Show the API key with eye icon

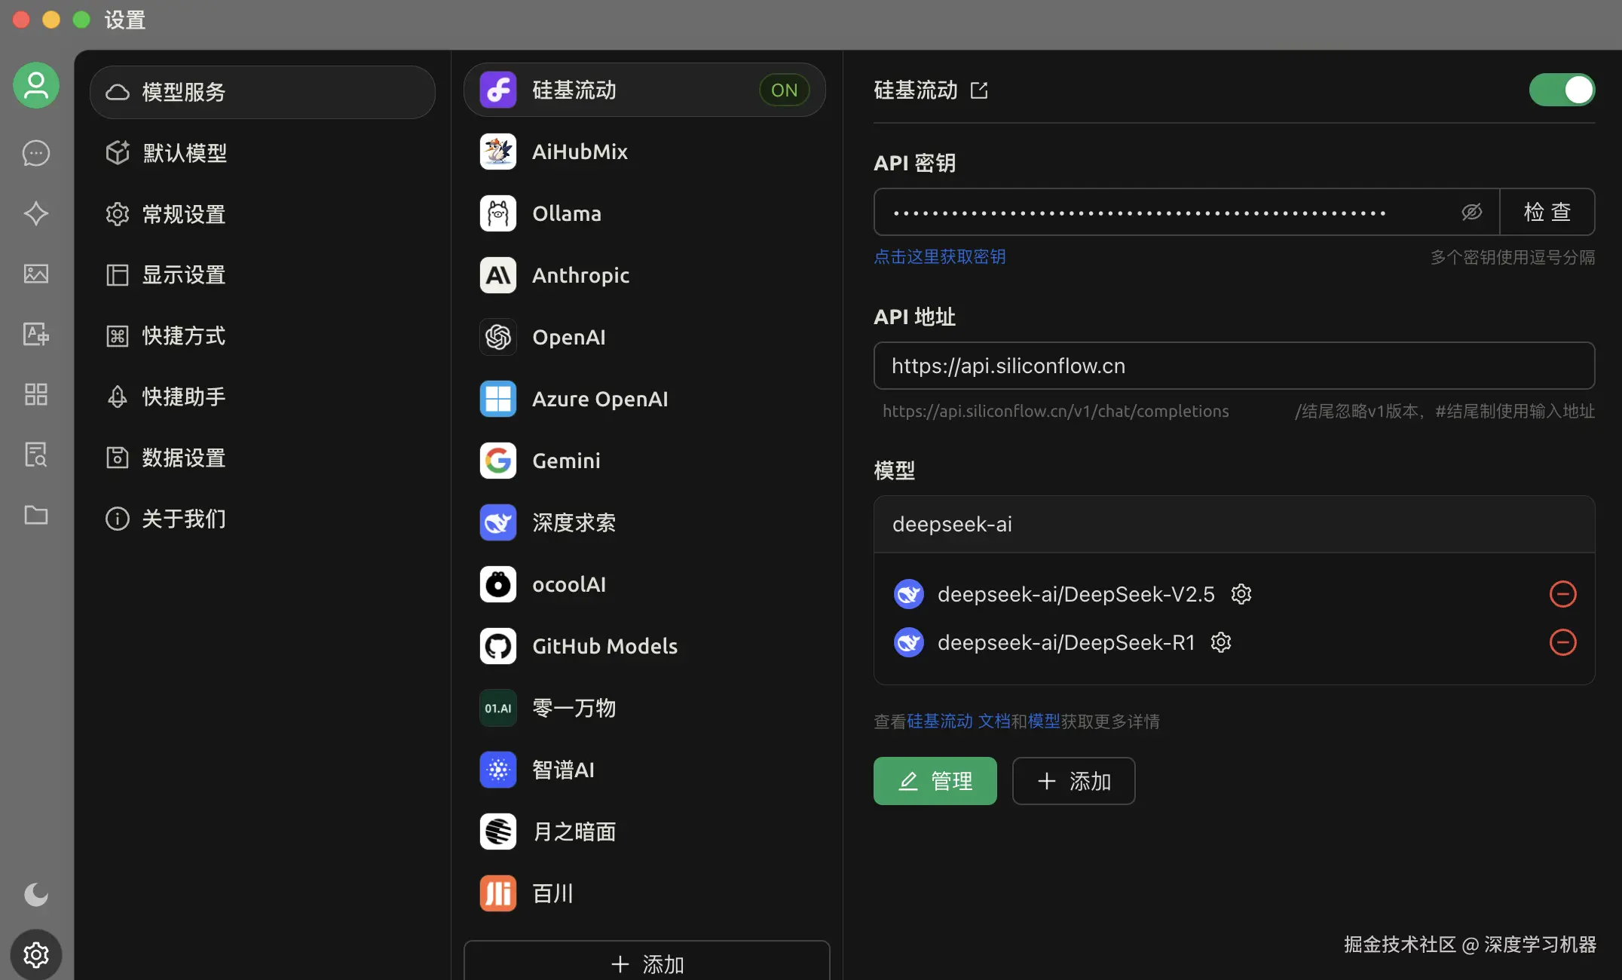point(1471,212)
